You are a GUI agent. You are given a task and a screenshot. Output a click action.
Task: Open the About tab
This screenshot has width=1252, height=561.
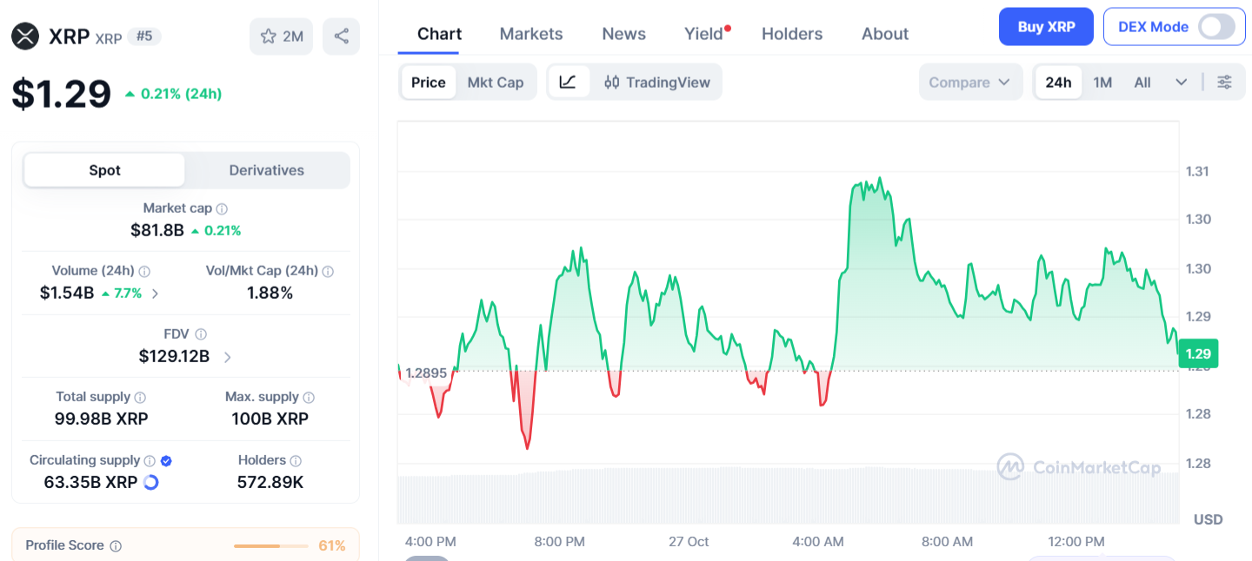(885, 34)
